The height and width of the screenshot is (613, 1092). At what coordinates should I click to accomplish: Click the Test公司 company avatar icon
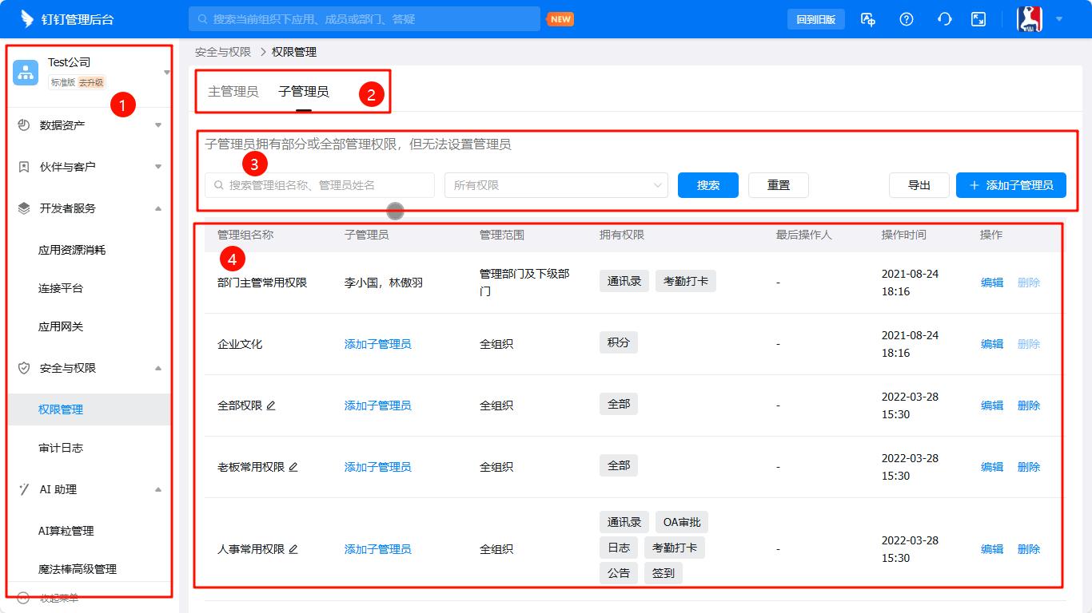point(25,72)
